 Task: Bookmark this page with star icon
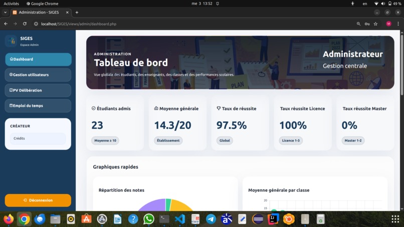[375, 24]
